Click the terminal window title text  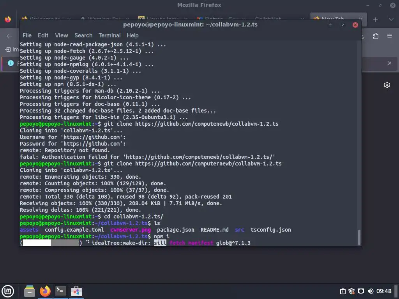tap(190, 25)
